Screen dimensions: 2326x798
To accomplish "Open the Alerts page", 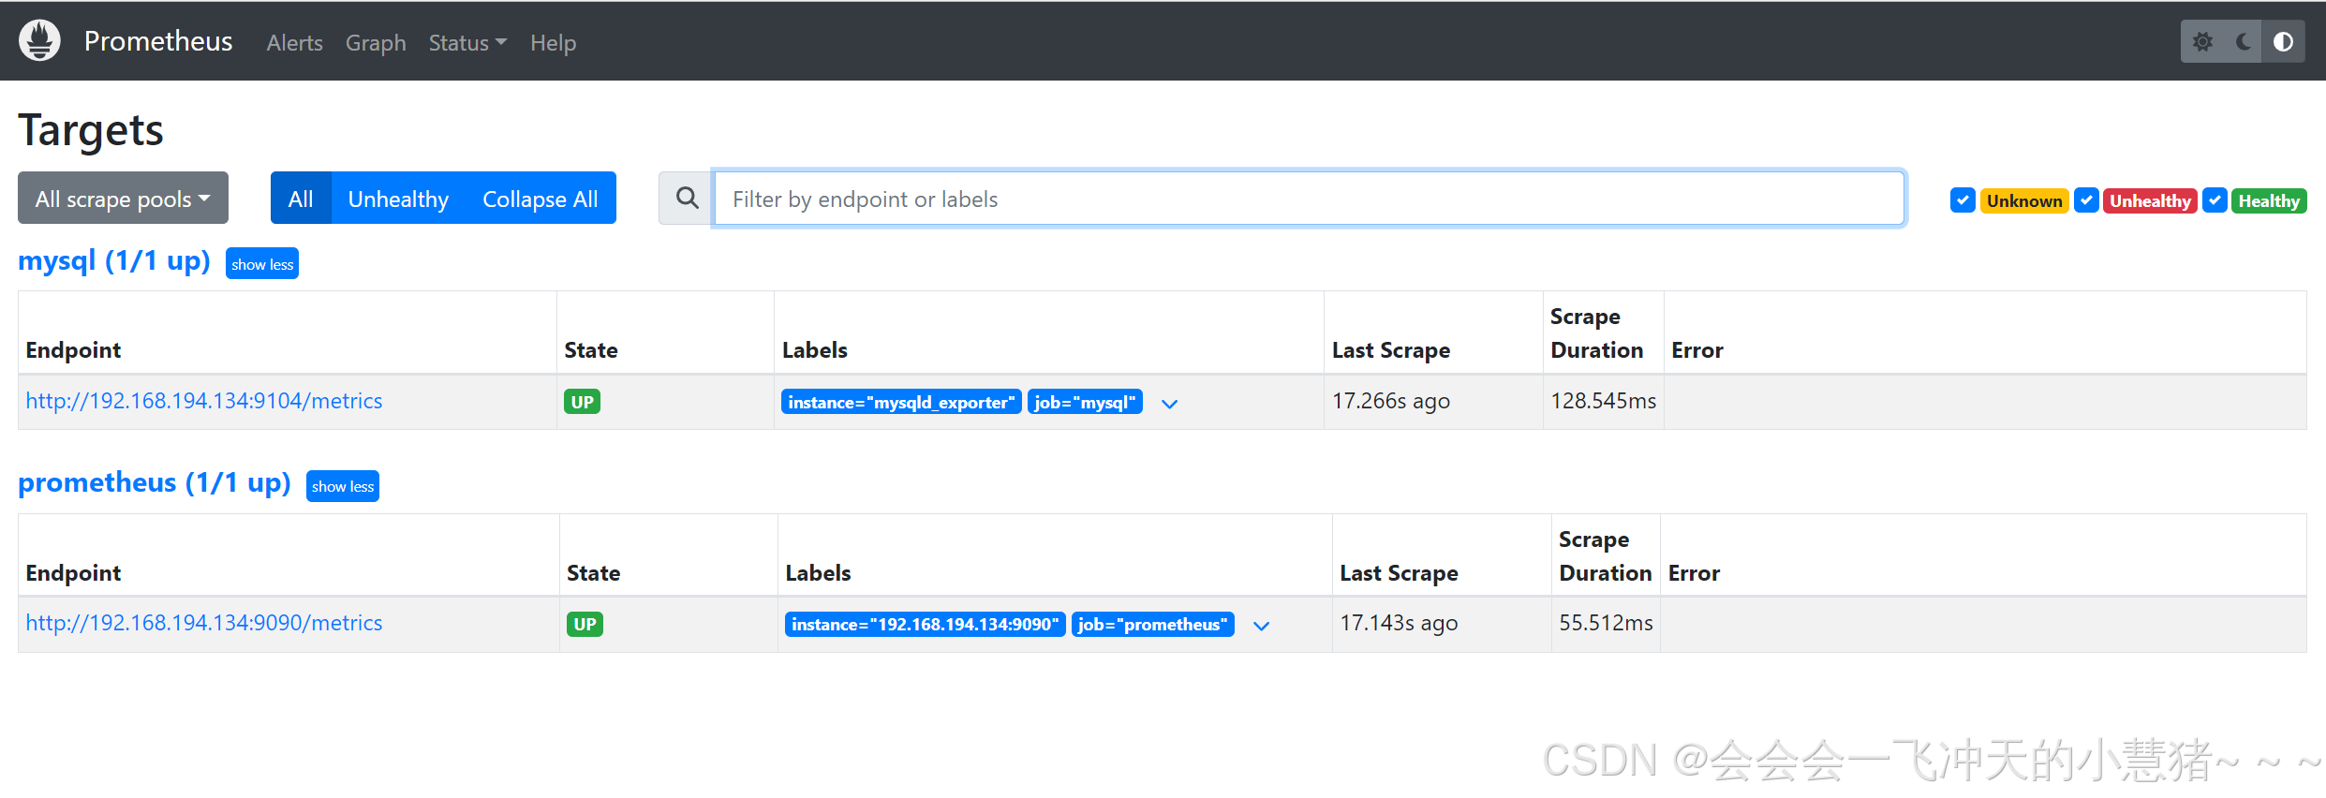I will [294, 43].
